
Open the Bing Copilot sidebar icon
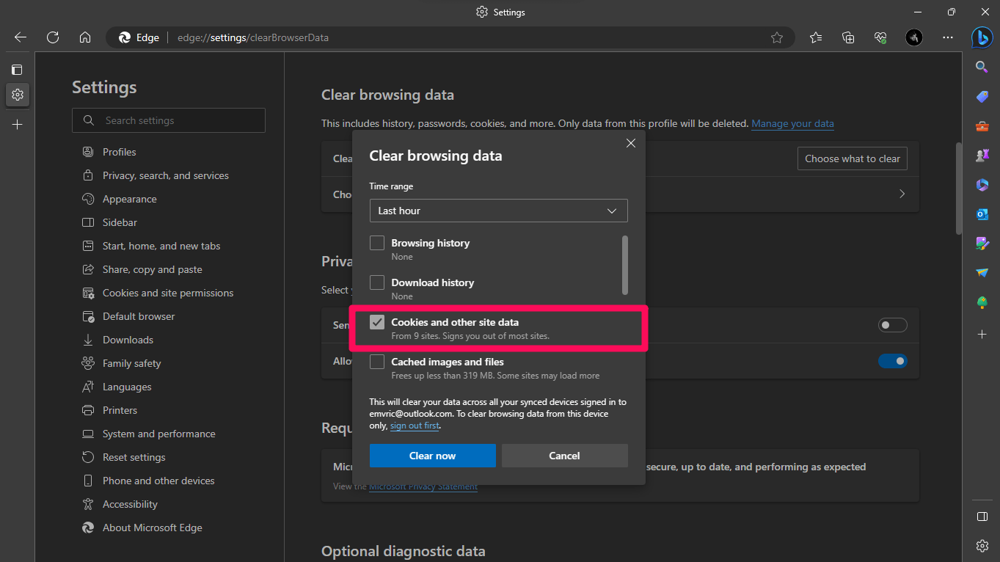[982, 37]
